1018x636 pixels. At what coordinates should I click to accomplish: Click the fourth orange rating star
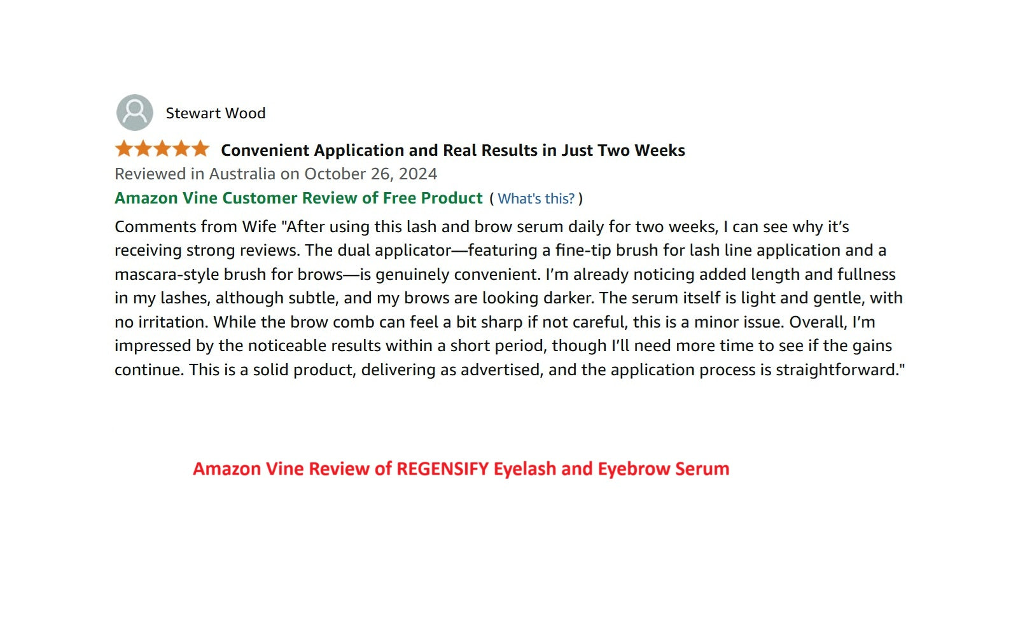[181, 149]
